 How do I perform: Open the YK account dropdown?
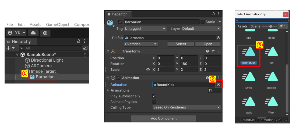pos(16,33)
